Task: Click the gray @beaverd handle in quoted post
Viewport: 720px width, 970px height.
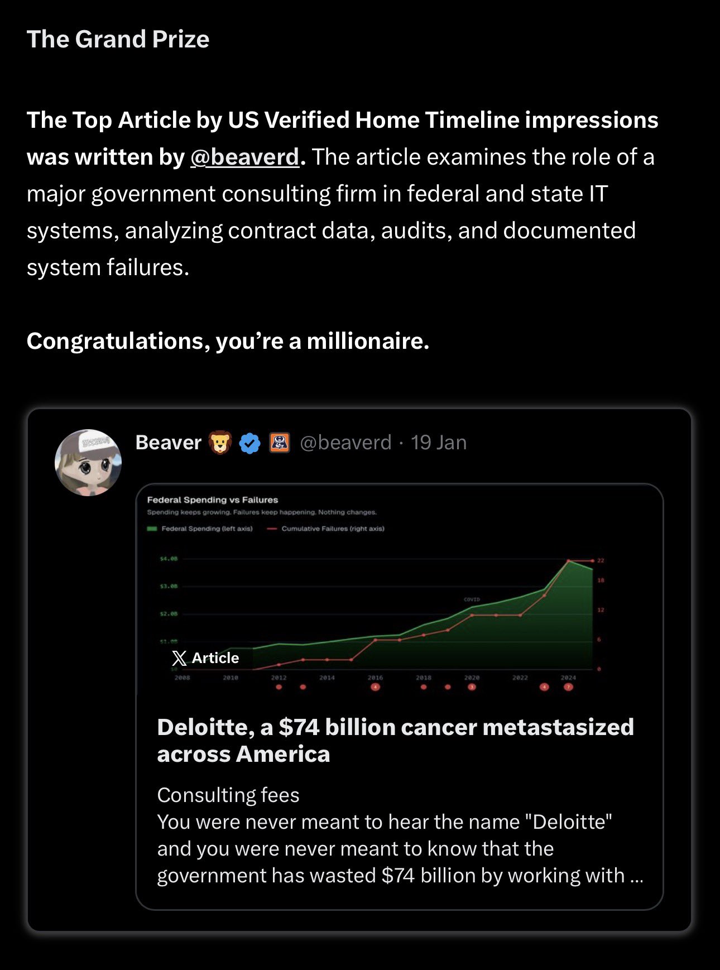Action: [345, 443]
